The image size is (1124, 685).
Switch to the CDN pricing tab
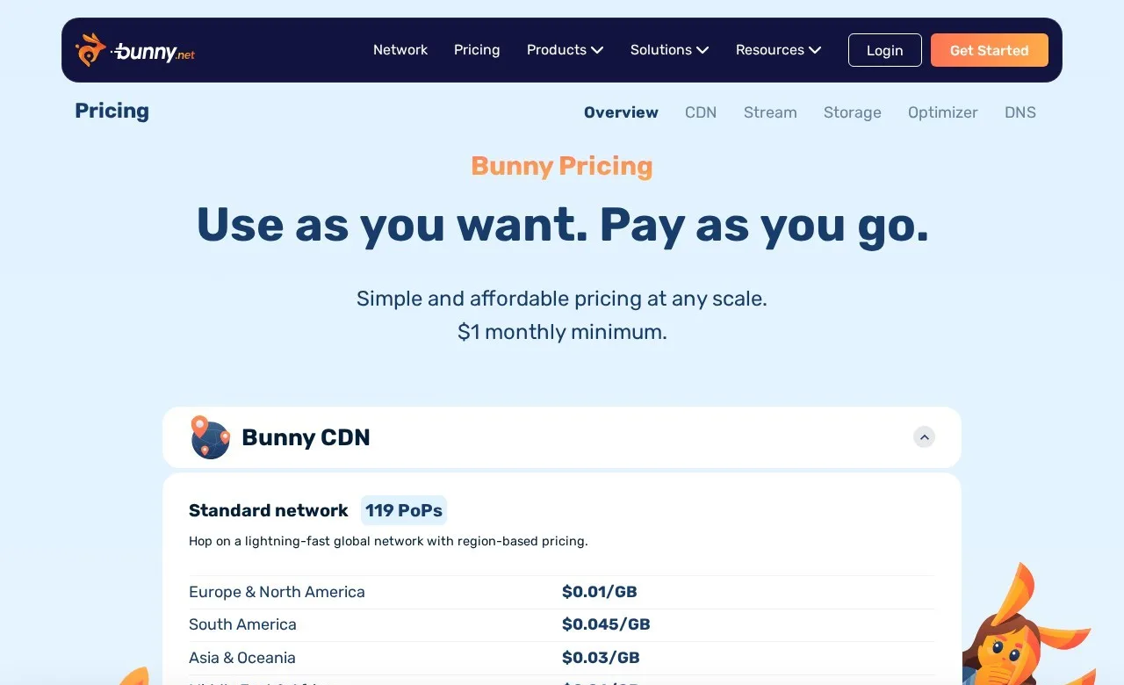(x=701, y=112)
